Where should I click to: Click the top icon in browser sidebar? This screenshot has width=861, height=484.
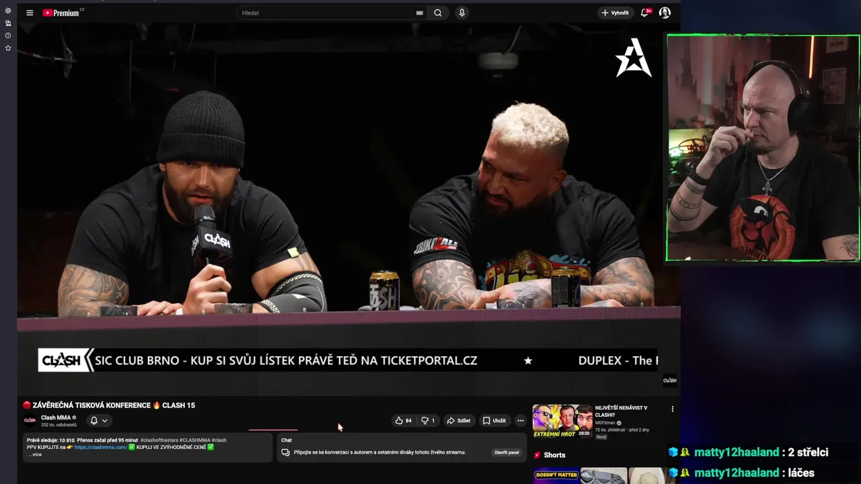8,11
